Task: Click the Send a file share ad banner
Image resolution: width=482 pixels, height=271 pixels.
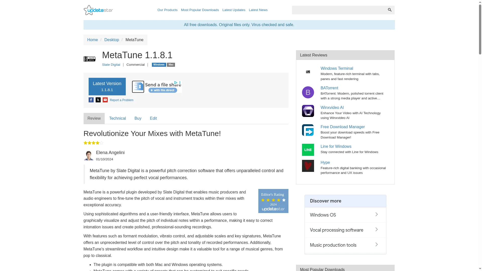Action: (x=157, y=87)
